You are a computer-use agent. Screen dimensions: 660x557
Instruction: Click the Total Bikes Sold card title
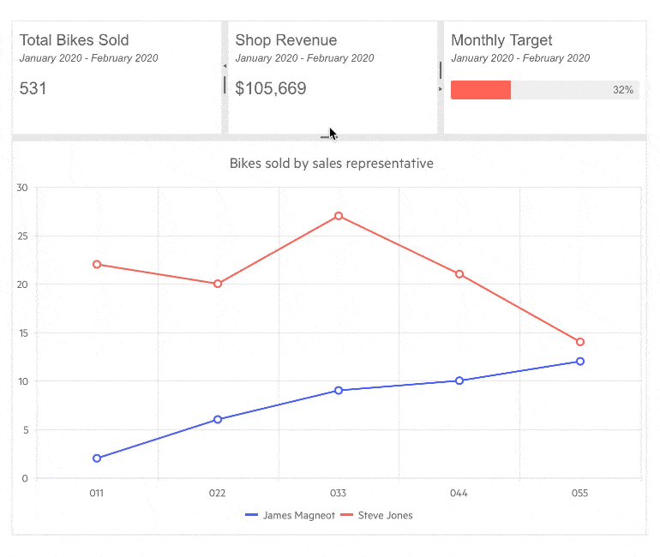[x=74, y=40]
